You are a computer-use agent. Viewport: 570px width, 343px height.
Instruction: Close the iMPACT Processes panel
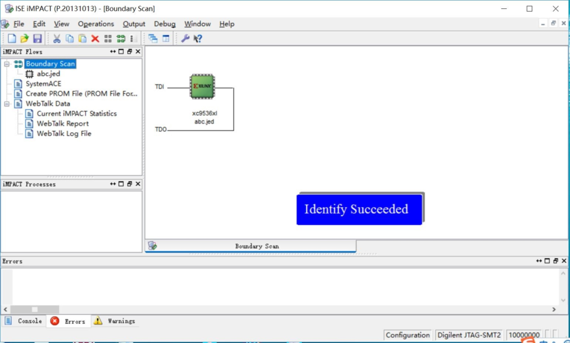pyautogui.click(x=138, y=184)
